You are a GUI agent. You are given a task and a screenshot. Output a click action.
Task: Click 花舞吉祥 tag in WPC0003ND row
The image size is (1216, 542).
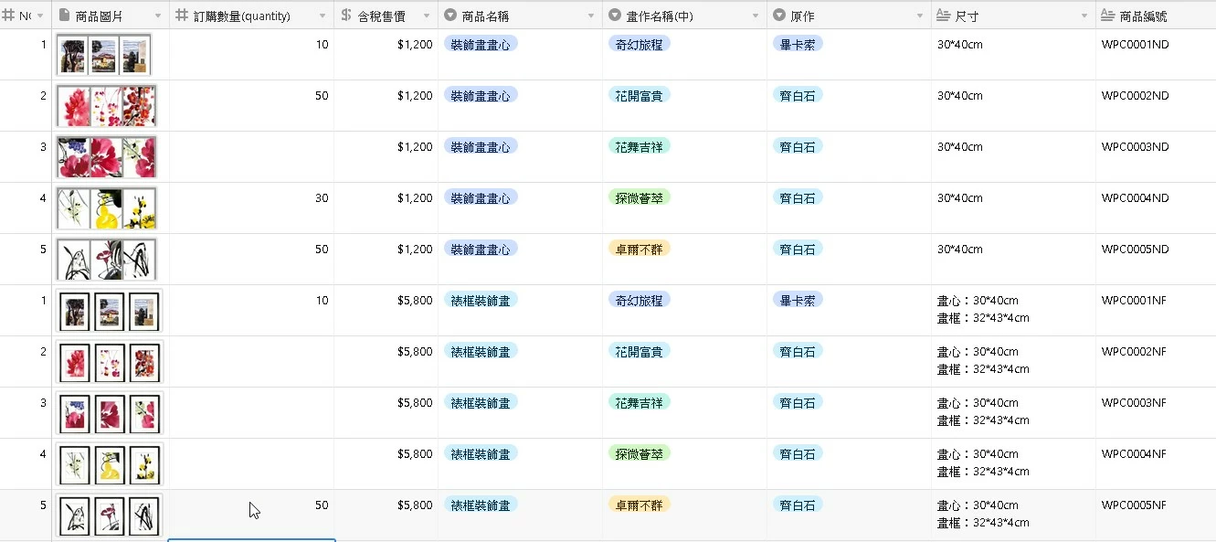coord(640,146)
